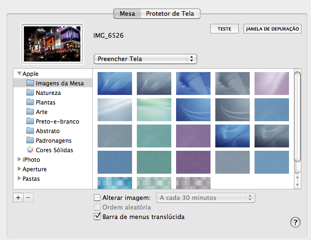
Task: Choose the fourth grey wallpaper, first row
Action: pyautogui.click(x=233, y=83)
